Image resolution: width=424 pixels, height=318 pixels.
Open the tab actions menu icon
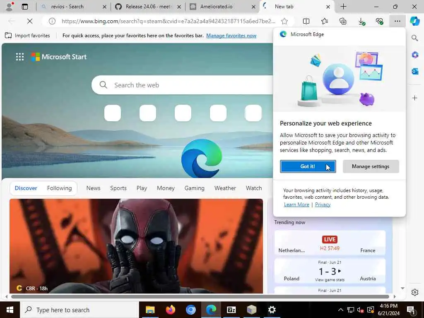point(24,7)
